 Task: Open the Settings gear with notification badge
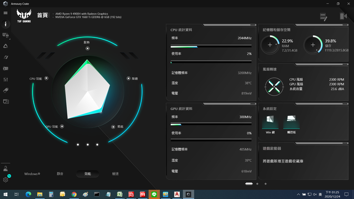[5, 180]
